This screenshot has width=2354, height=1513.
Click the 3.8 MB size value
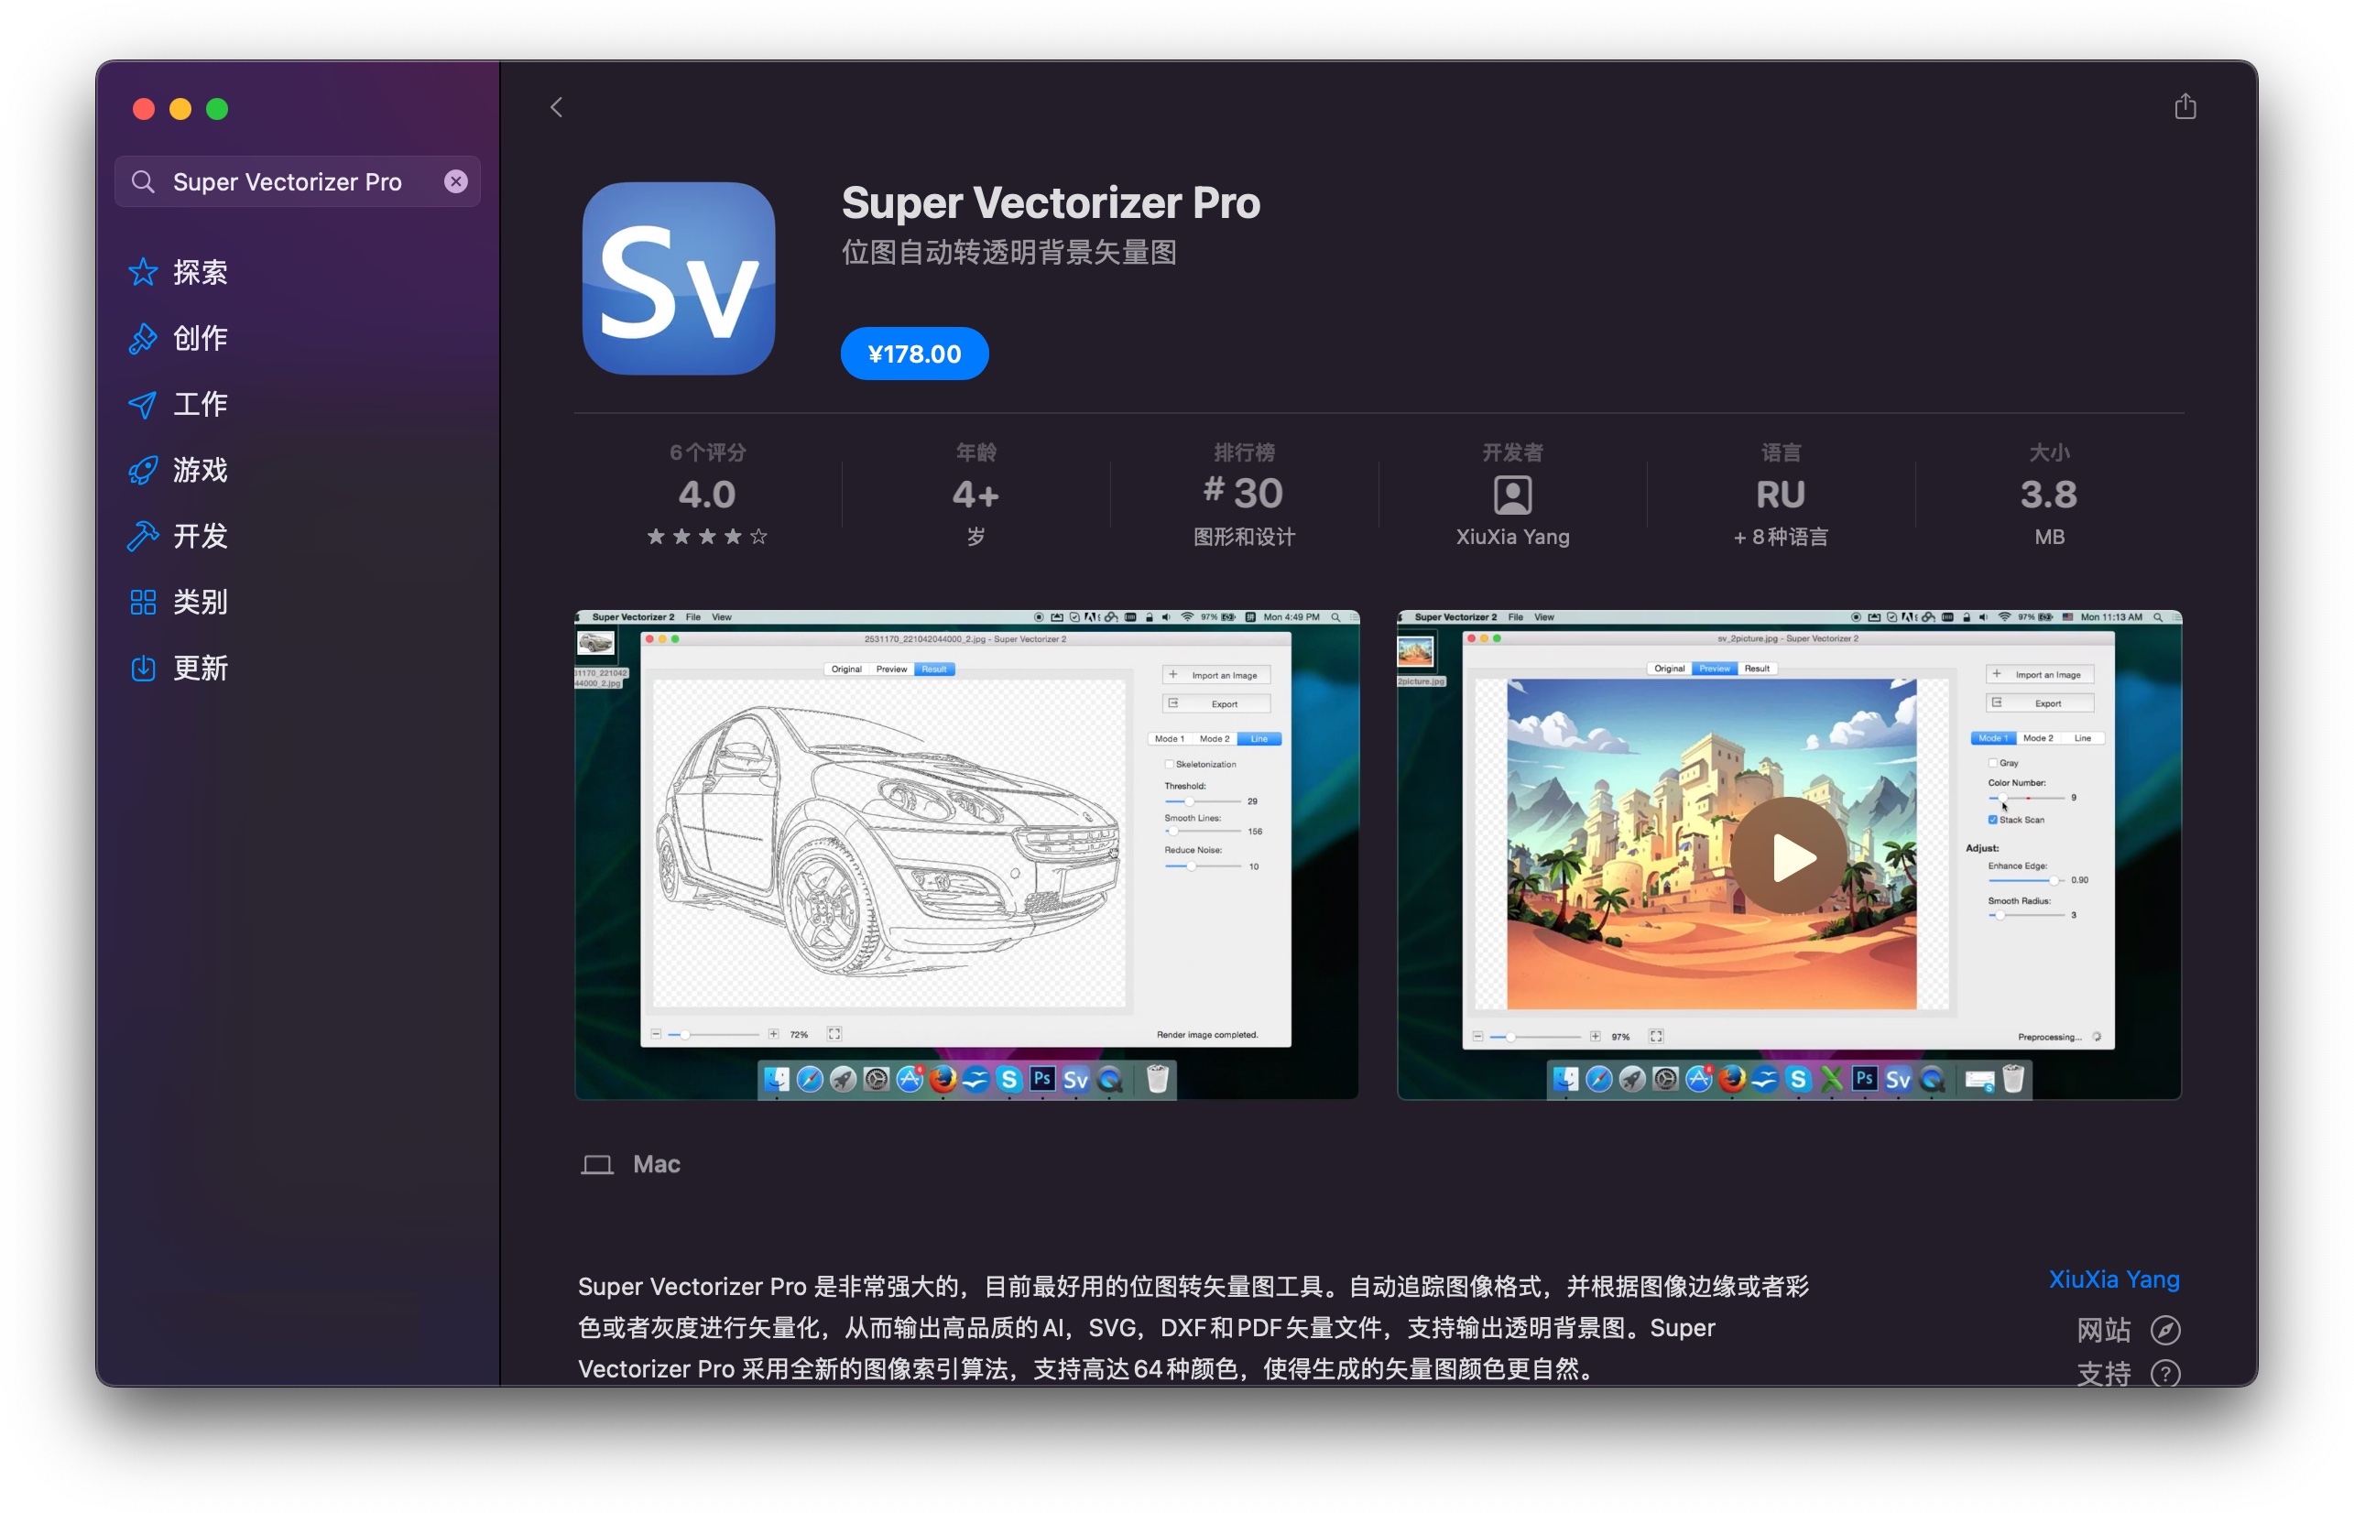(2048, 495)
